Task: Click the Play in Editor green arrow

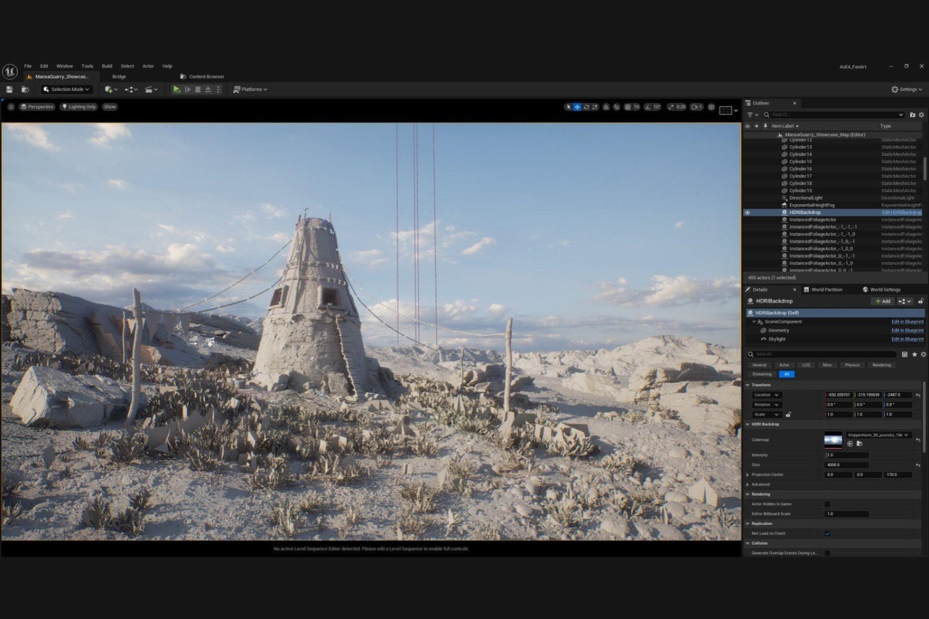Action: point(177,90)
